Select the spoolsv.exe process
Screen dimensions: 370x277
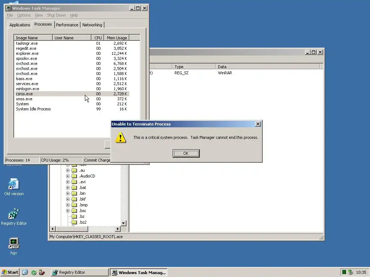[72, 58]
